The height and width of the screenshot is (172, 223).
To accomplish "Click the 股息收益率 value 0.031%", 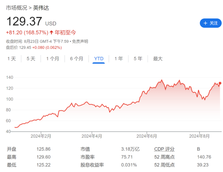I will [x=129, y=165].
